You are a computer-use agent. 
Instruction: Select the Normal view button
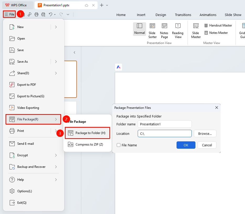(x=140, y=29)
